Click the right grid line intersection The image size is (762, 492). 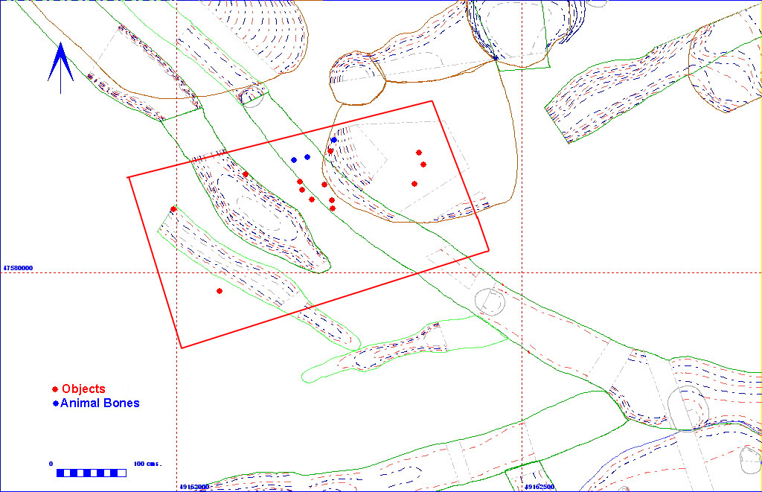point(522,272)
